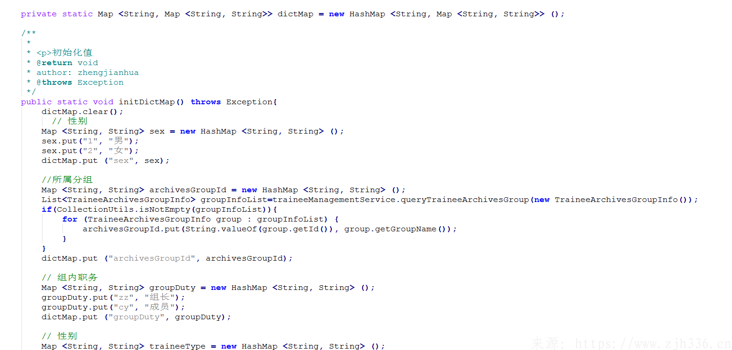The height and width of the screenshot is (350, 732).
Task: Click the traineeType variable declaration
Action: tap(177, 346)
